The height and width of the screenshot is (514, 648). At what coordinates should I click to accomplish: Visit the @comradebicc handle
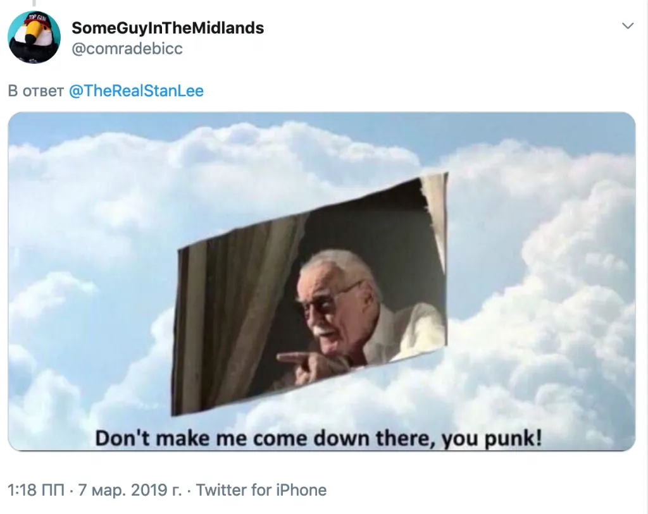[x=127, y=49]
